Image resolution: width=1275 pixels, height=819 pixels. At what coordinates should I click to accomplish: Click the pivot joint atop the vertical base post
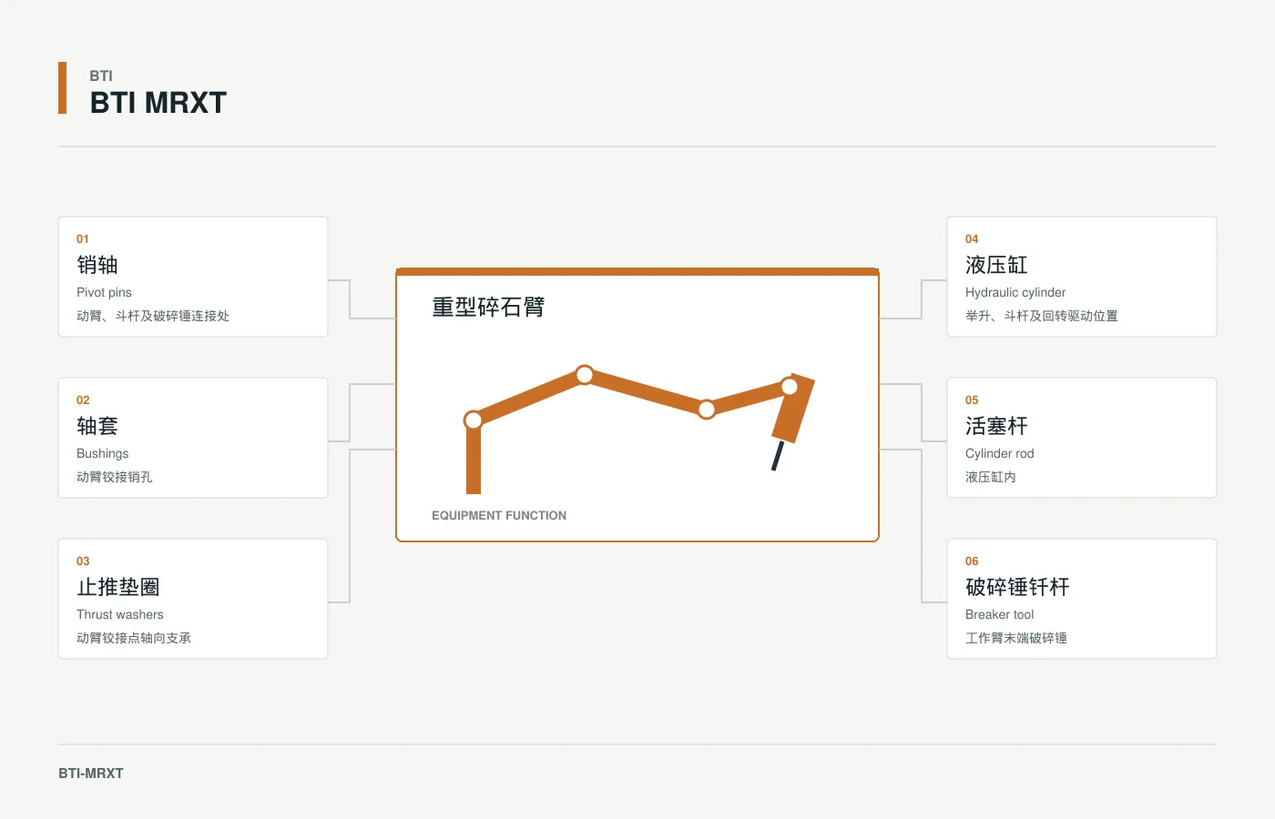(x=474, y=420)
